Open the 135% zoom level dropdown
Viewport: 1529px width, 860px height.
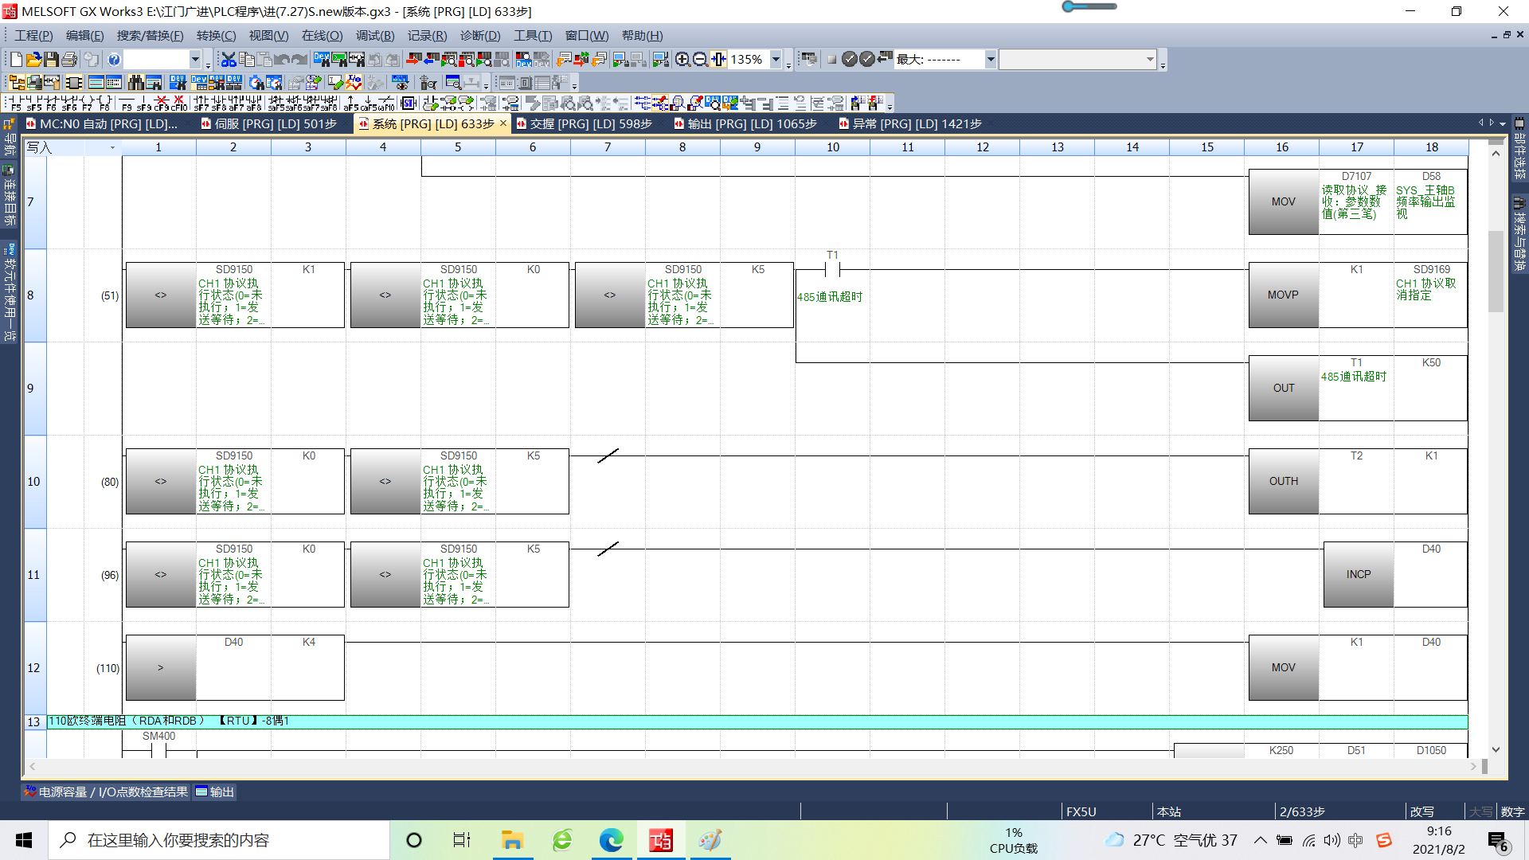click(776, 60)
